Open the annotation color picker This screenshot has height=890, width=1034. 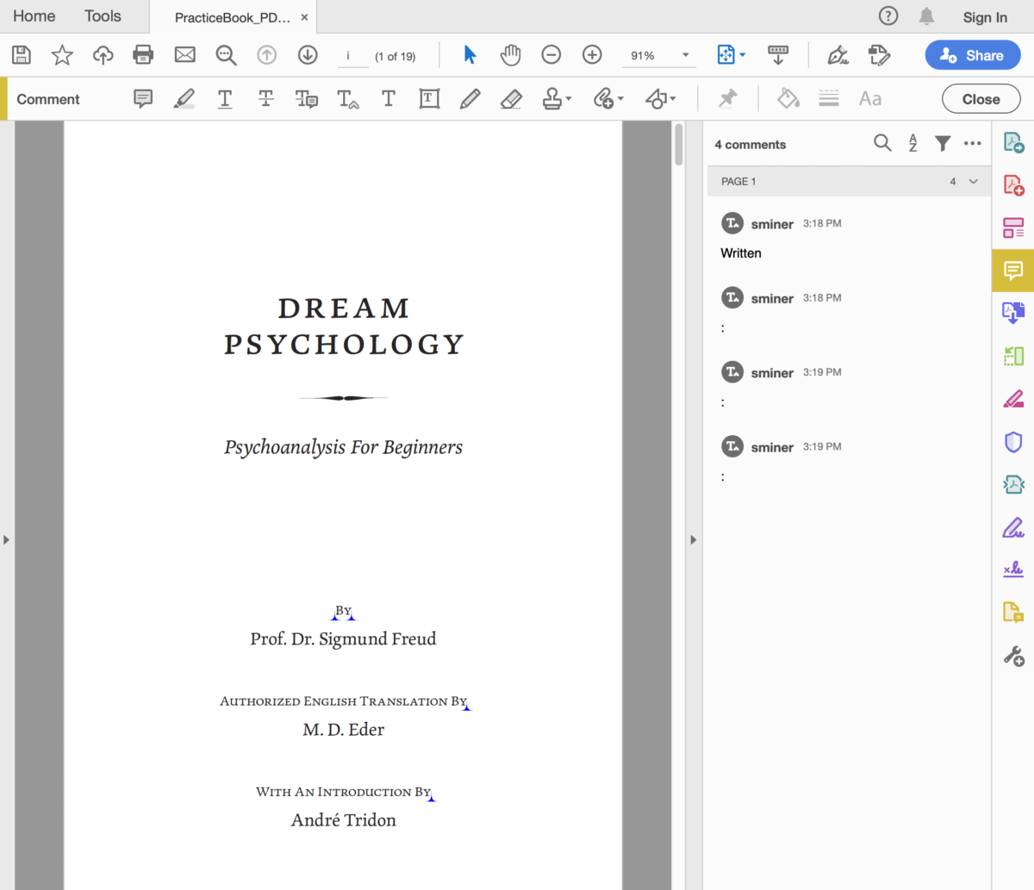(788, 98)
